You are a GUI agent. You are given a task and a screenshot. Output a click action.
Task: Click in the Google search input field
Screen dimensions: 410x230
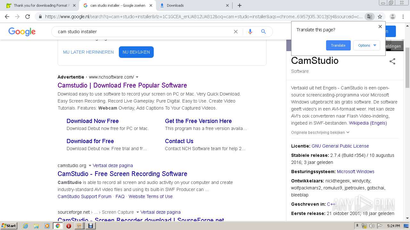pos(144,32)
